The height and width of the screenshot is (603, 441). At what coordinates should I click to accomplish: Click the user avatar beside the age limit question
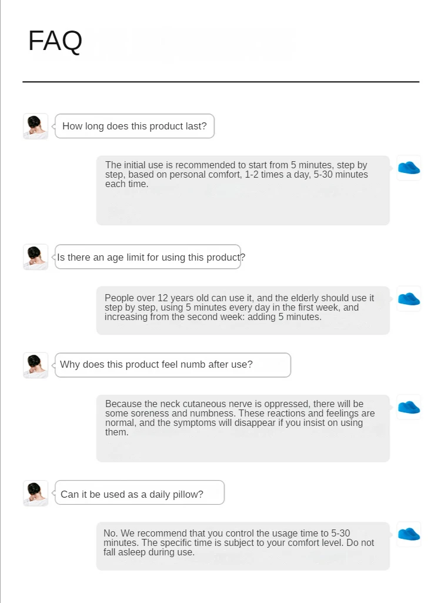point(35,257)
